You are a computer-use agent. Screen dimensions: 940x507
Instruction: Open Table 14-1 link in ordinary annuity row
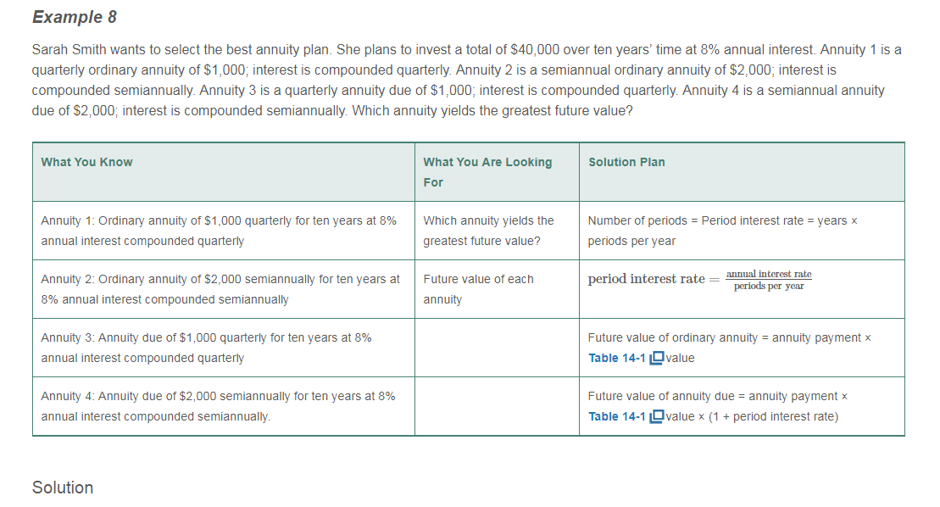tap(616, 358)
